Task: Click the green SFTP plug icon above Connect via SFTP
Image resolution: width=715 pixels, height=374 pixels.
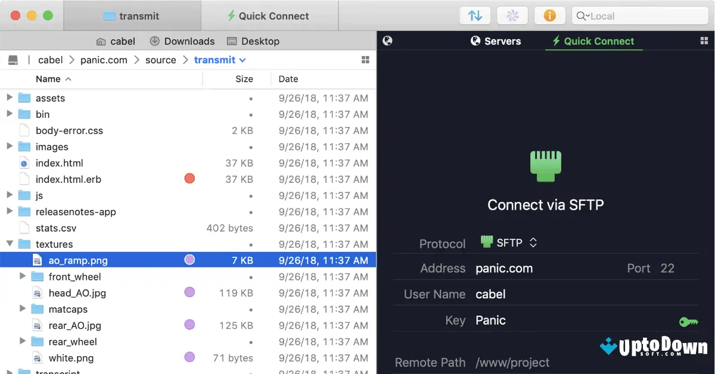Action: click(x=545, y=166)
